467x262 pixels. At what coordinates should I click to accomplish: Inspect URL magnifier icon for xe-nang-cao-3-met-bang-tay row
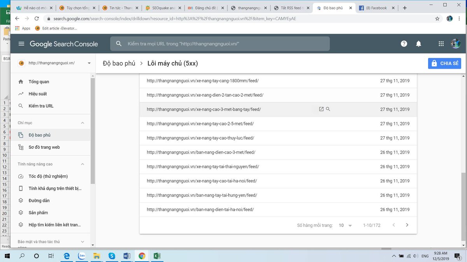click(328, 109)
